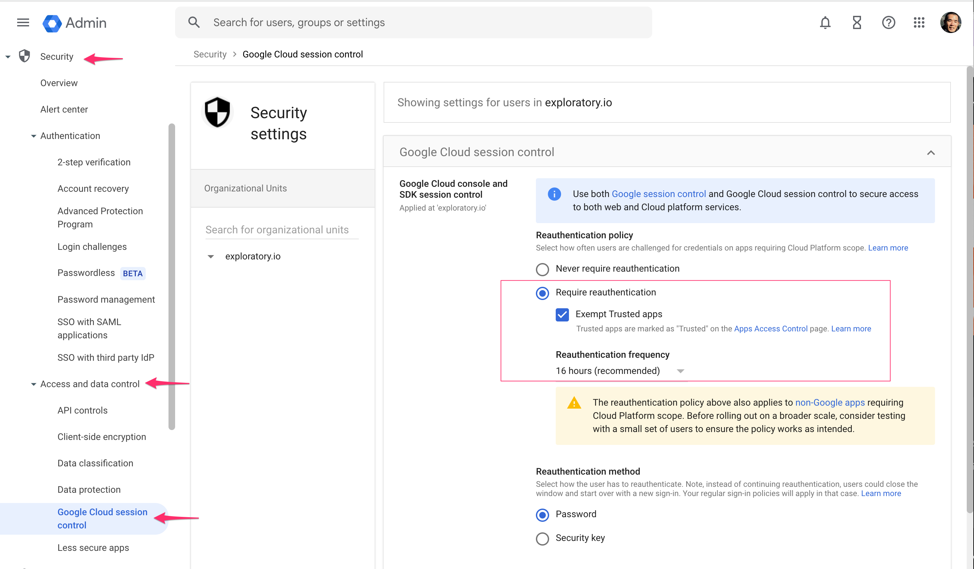Open the account profile avatar
Image resolution: width=974 pixels, height=569 pixels.
pyautogui.click(x=951, y=23)
